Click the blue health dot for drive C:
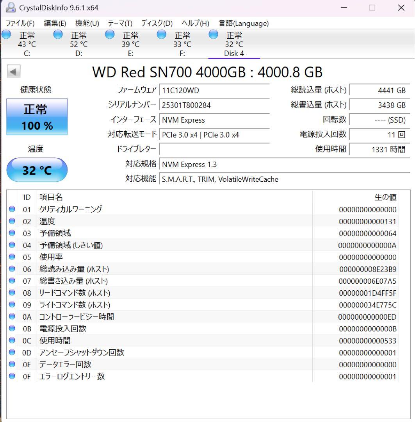415x422 pixels. [6, 34]
